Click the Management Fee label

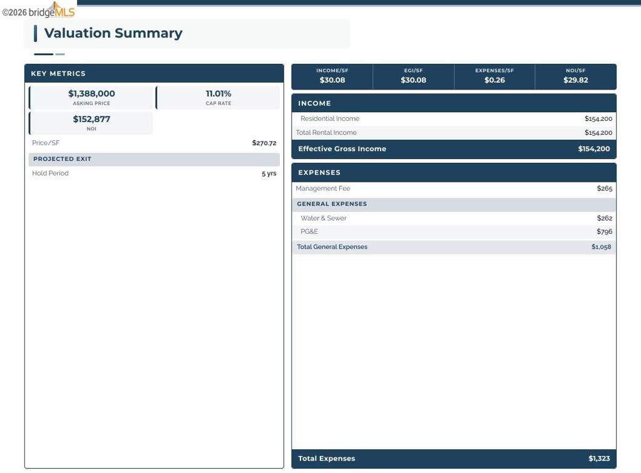tap(323, 189)
